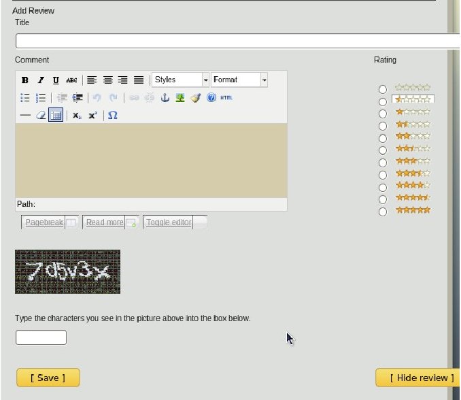The width and height of the screenshot is (461, 400).
Task: Apply strikethrough ABC formatting
Action: [x=71, y=80]
